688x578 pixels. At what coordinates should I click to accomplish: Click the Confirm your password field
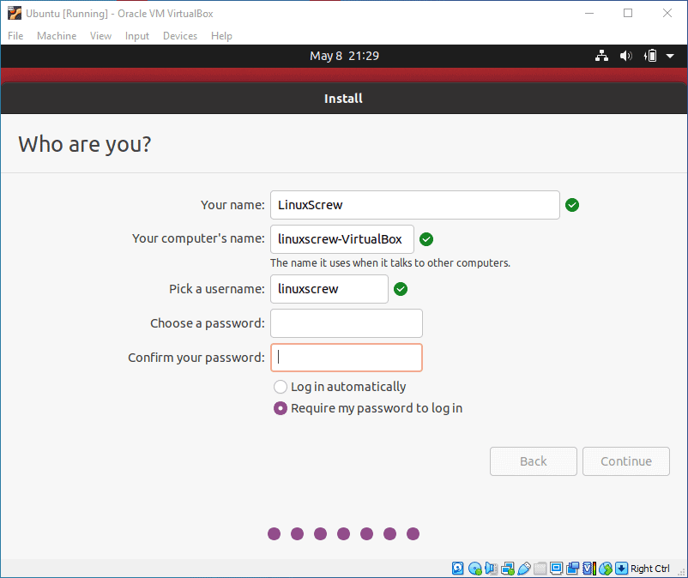pos(347,358)
